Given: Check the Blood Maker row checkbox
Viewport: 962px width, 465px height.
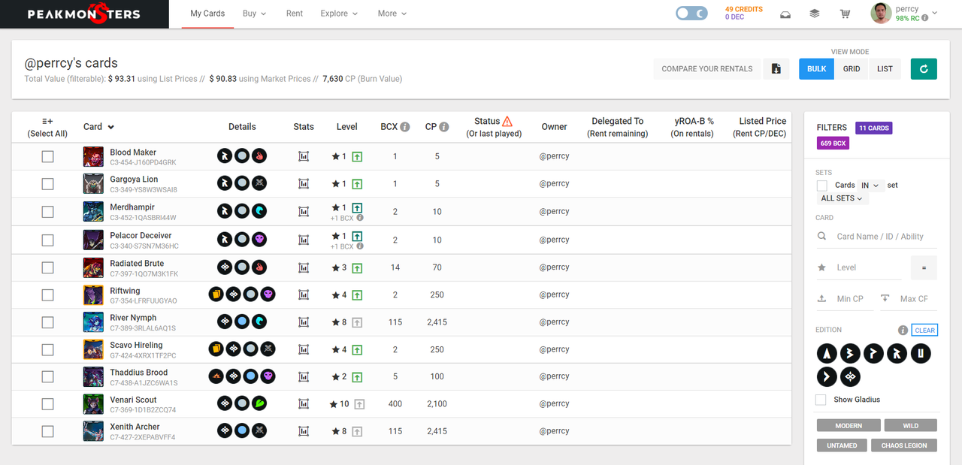Looking at the screenshot, I should tap(47, 156).
